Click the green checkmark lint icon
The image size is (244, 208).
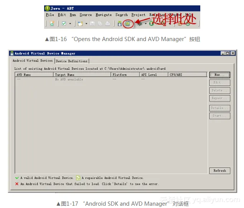coord(64,24)
